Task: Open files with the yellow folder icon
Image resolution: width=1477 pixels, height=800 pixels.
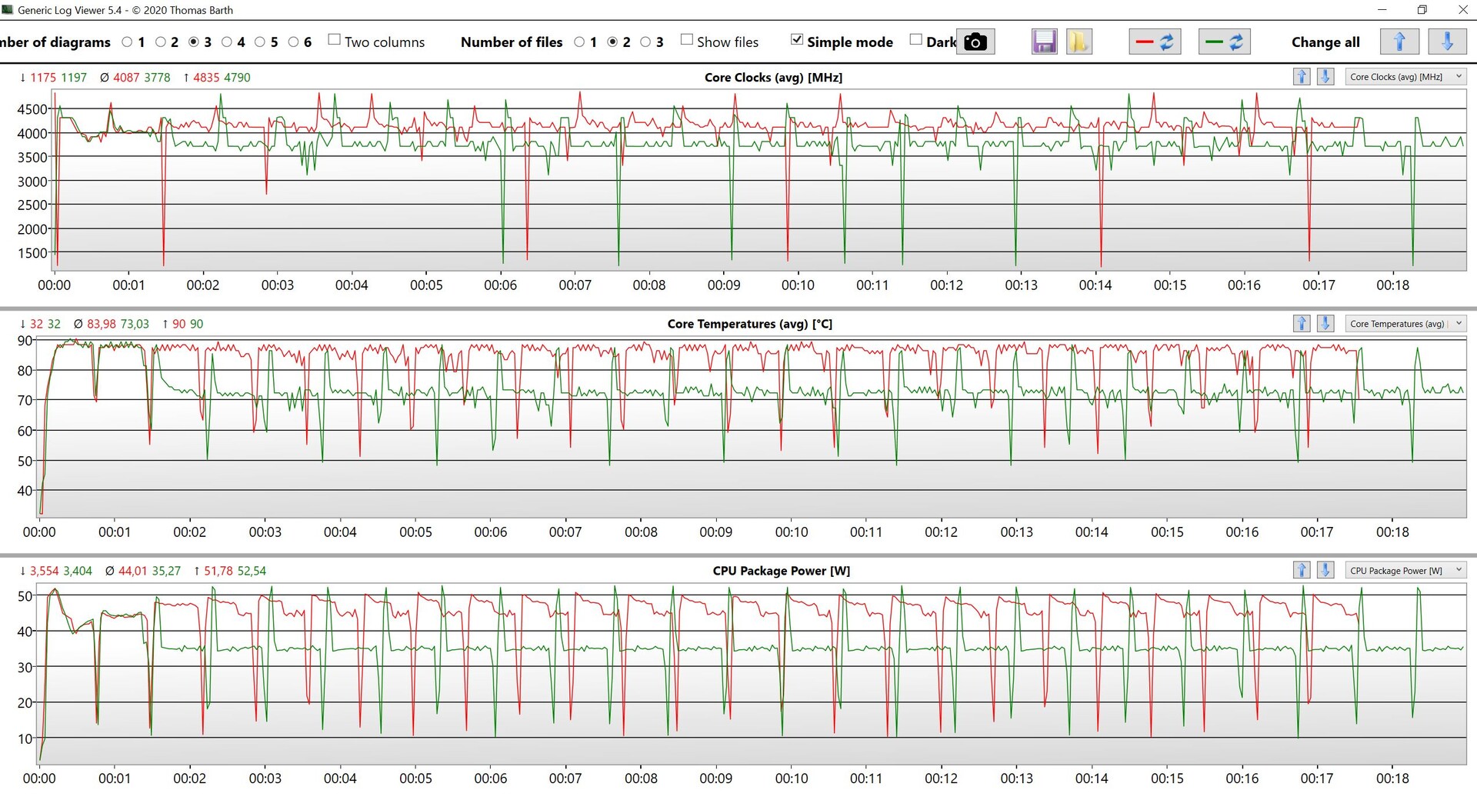Action: coord(1079,42)
